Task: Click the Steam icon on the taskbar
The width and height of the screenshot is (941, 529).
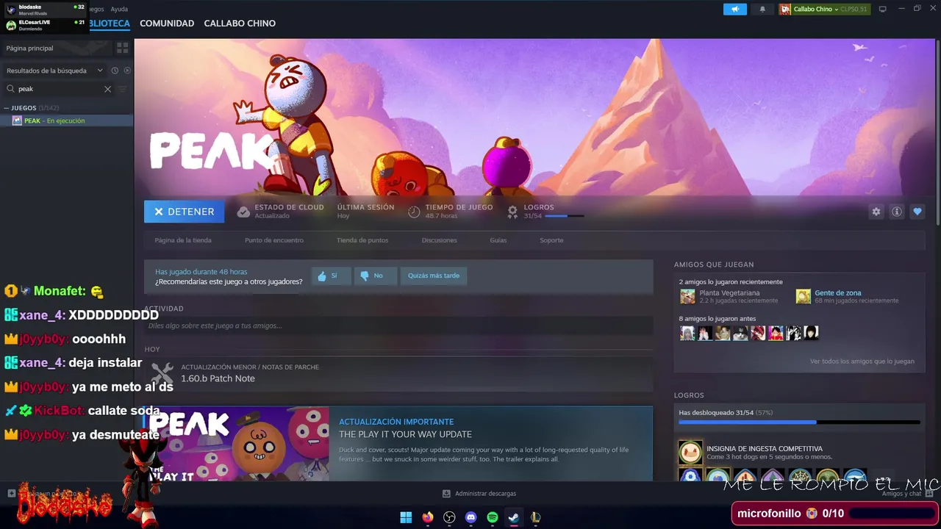Action: pos(514,517)
